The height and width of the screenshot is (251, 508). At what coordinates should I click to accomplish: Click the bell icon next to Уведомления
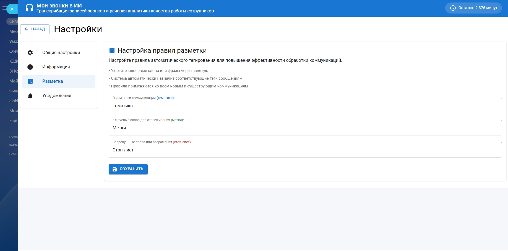point(30,96)
